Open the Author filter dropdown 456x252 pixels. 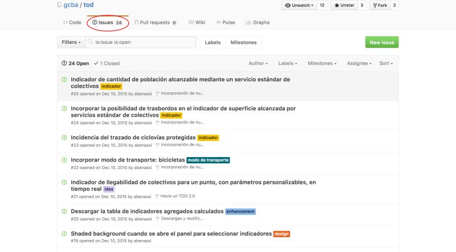pyautogui.click(x=258, y=63)
